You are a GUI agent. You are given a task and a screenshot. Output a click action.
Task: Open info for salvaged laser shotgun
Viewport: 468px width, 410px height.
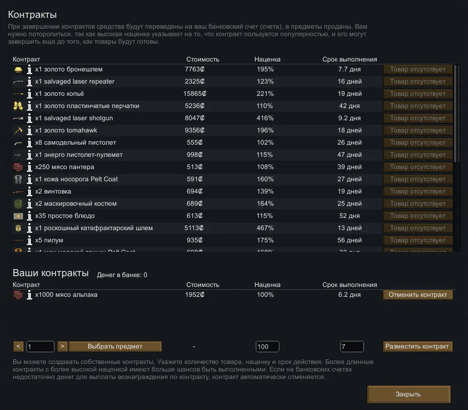[x=29, y=118]
